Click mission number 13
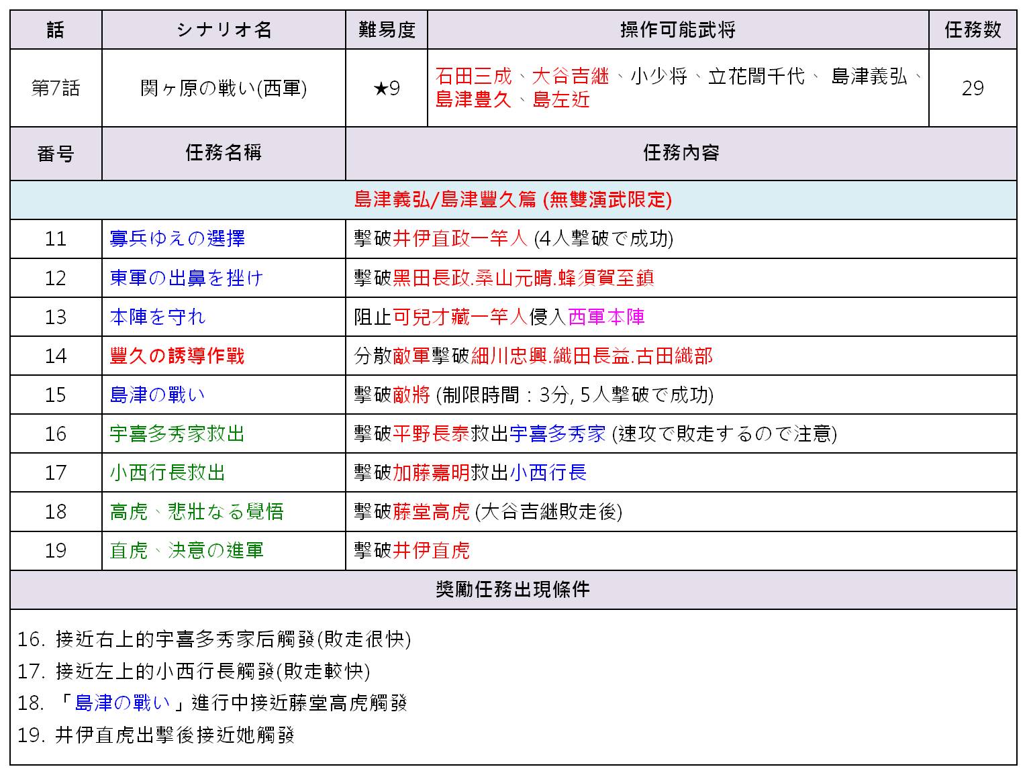1027x775 pixels. (x=56, y=317)
